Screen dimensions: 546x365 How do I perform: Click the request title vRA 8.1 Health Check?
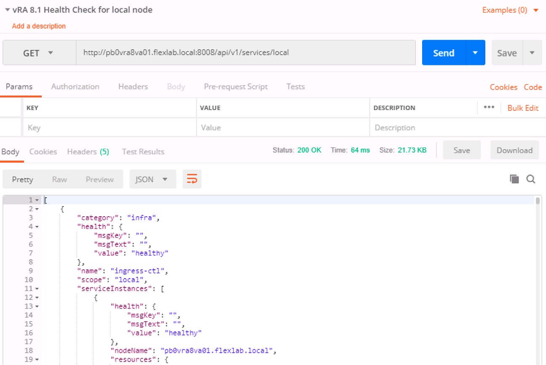point(83,10)
